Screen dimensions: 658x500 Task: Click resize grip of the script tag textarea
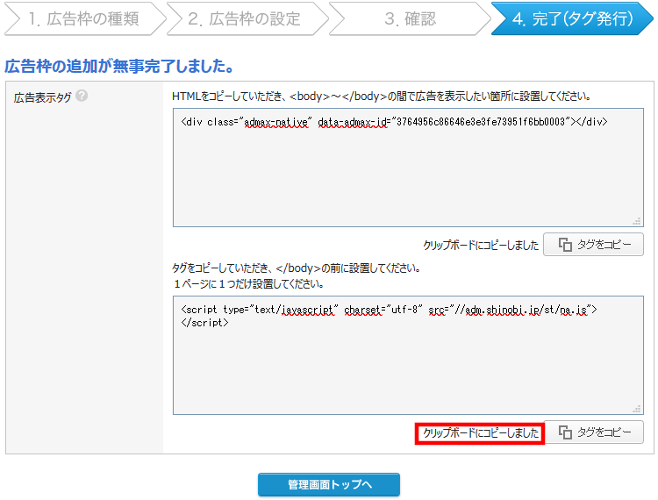click(x=637, y=409)
